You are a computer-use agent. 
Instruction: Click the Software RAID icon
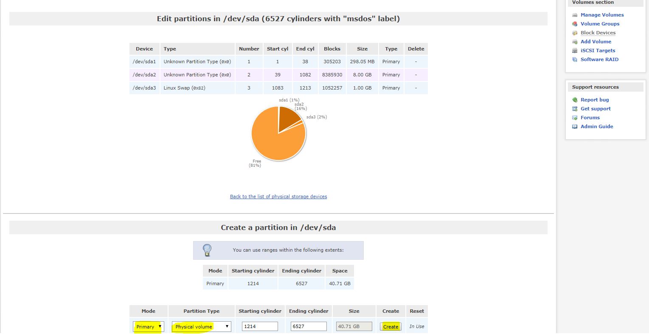[575, 59]
